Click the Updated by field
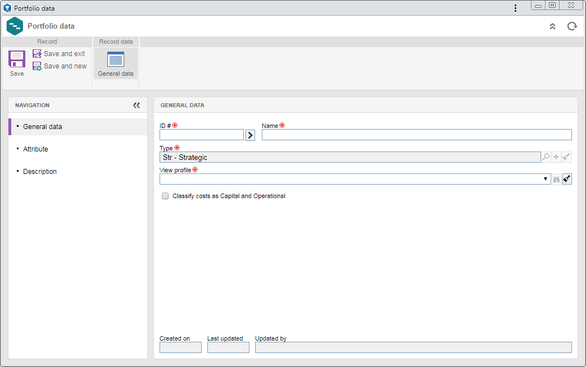The width and height of the screenshot is (586, 367). (414, 347)
